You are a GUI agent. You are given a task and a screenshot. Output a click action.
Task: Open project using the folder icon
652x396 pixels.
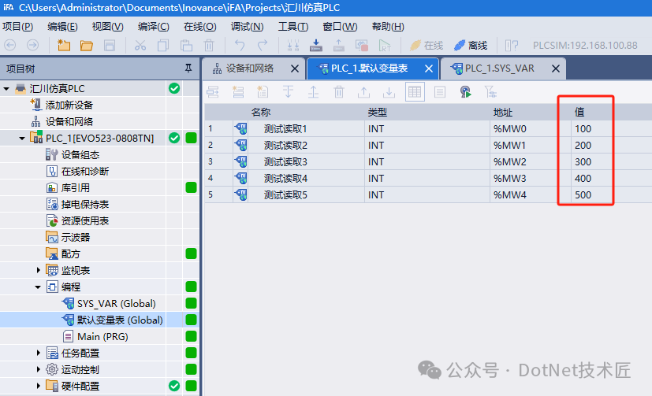tap(87, 45)
